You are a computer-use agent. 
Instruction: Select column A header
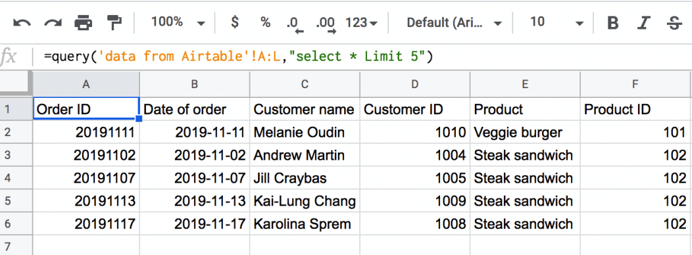click(x=86, y=84)
